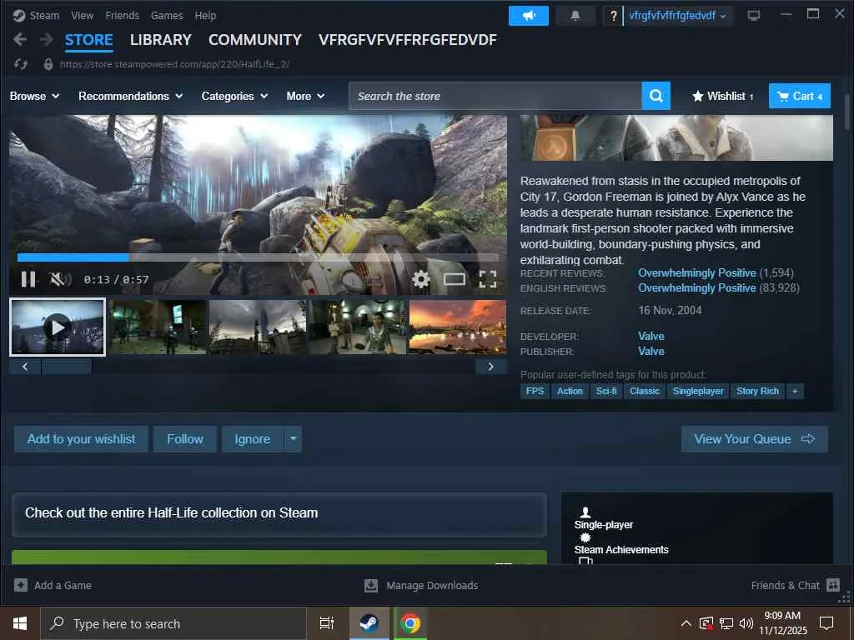Screen dimensions: 854x640
Task: Toggle theater mode on the video
Action: tap(455, 279)
